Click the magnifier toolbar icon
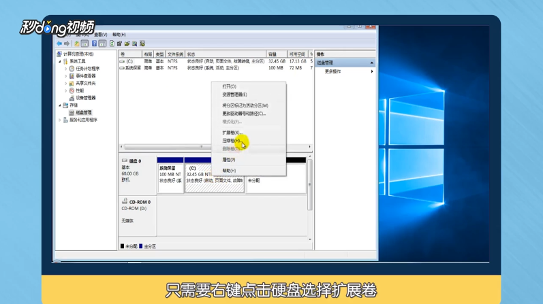Viewport: 543px width, 304px height. (135, 44)
